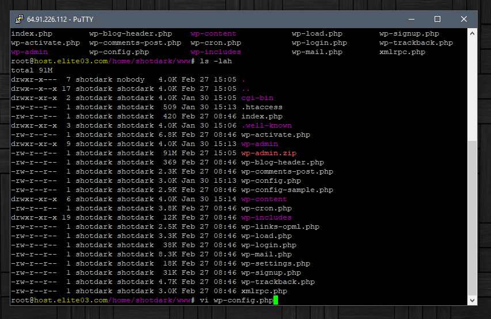Click wp-settings.php file name
Viewport: 491px width, 319px height.
[276, 263]
